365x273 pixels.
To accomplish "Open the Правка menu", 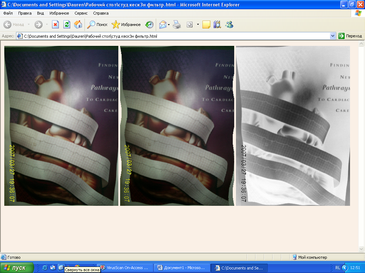I will [25, 13].
